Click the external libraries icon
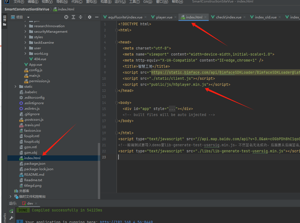 [x=16, y=191]
